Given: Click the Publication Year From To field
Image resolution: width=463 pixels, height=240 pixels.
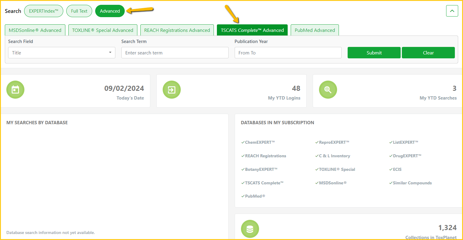Looking at the screenshot, I should [x=288, y=53].
